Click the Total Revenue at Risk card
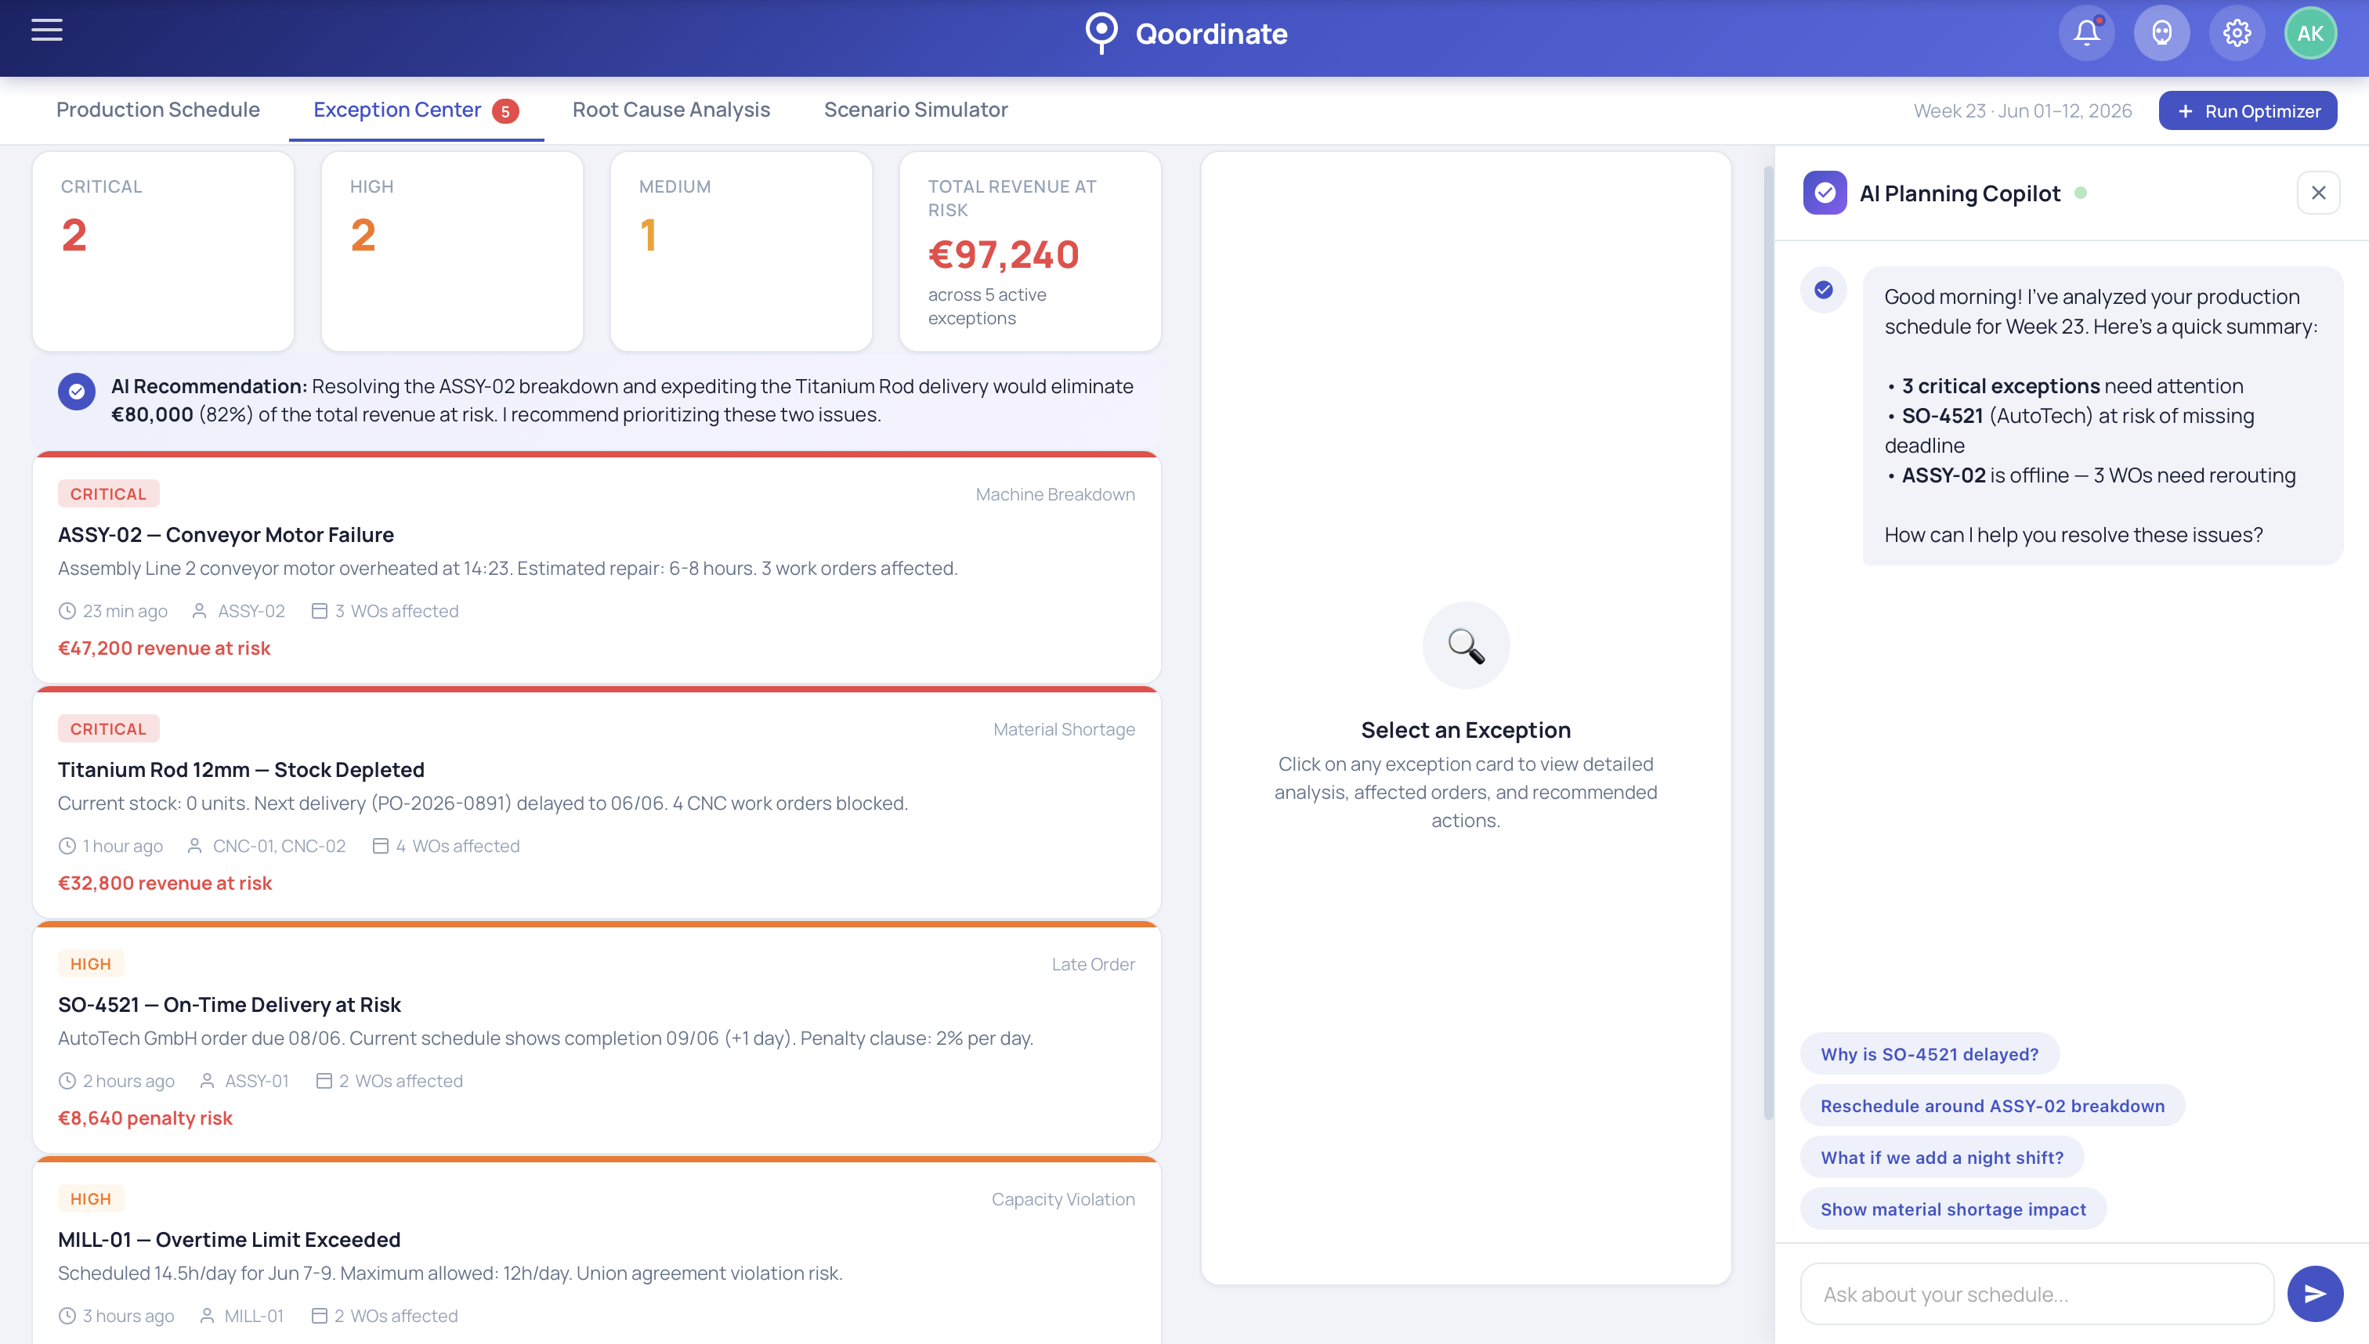2369x1344 pixels. (1030, 251)
